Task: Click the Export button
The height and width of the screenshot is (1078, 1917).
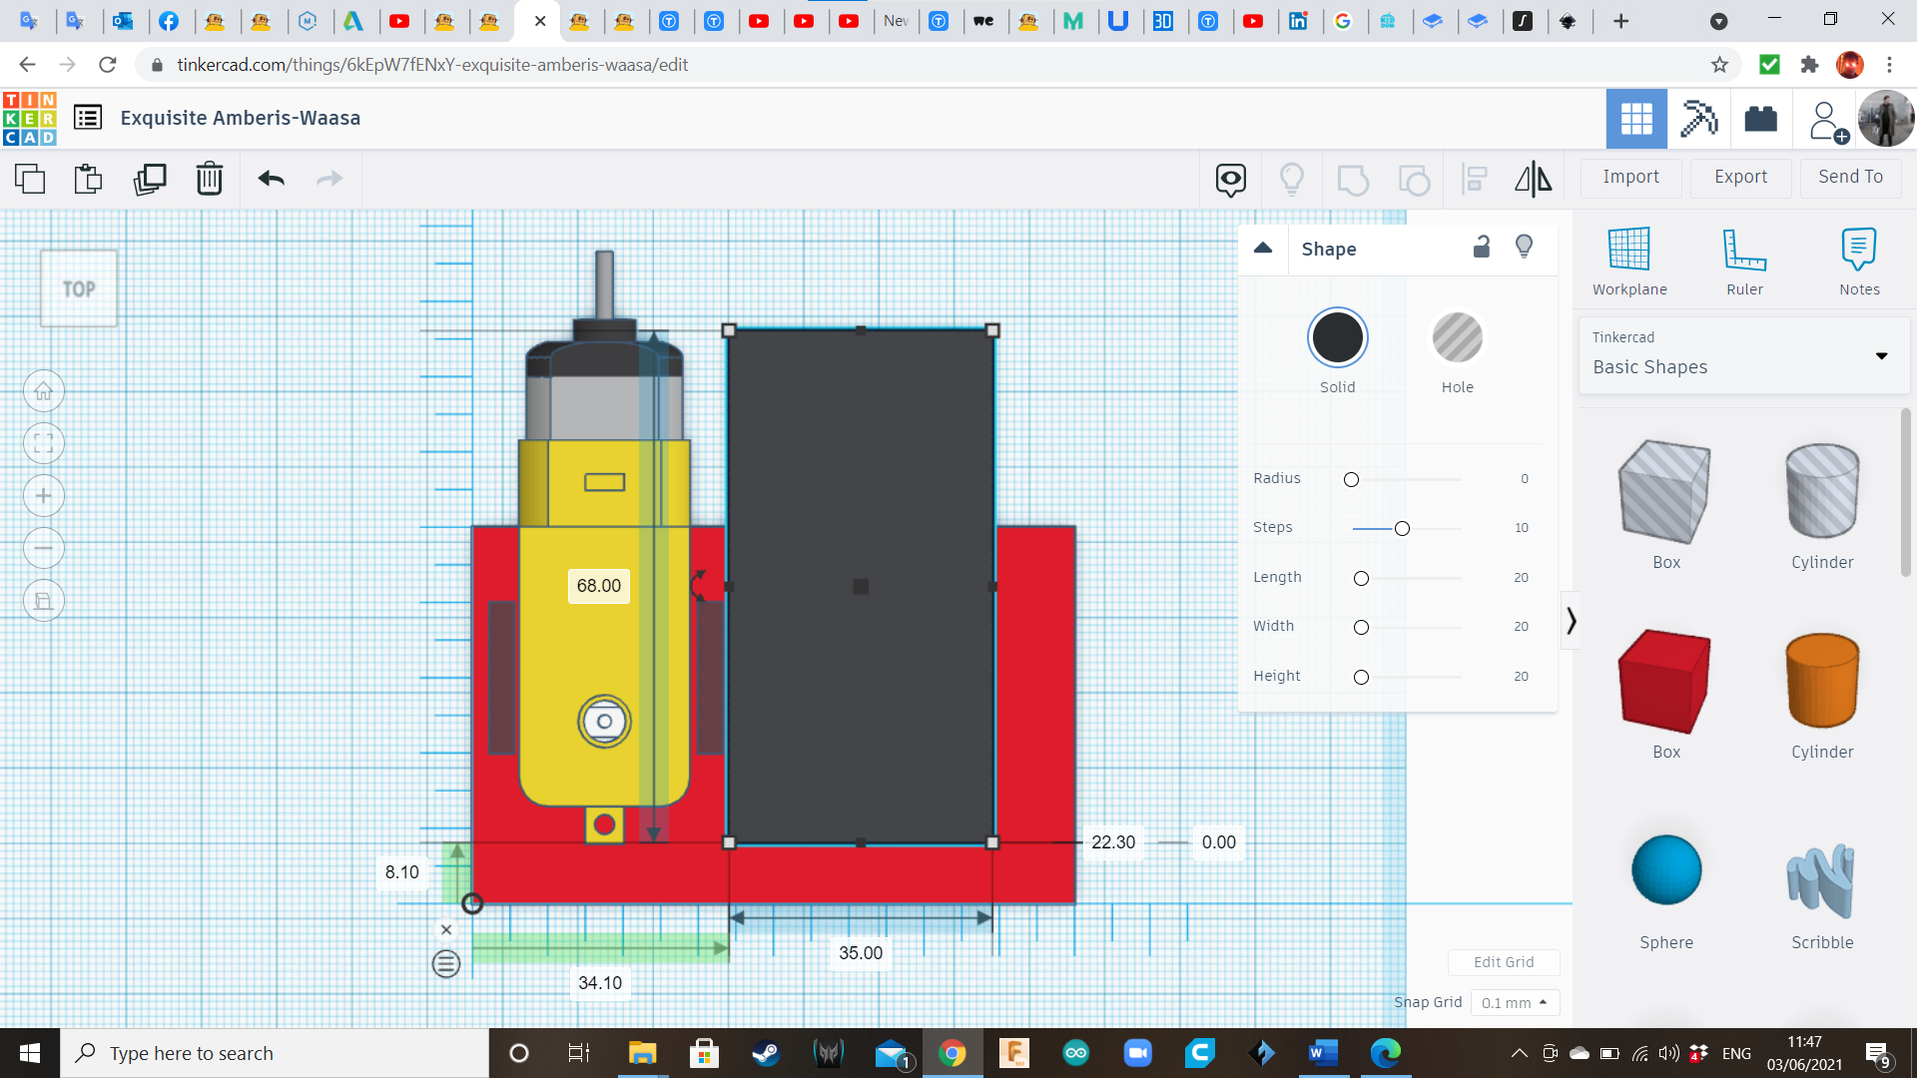Action: pyautogui.click(x=1739, y=177)
